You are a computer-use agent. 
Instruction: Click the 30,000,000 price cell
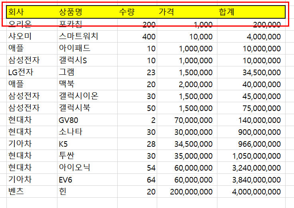point(187,132)
